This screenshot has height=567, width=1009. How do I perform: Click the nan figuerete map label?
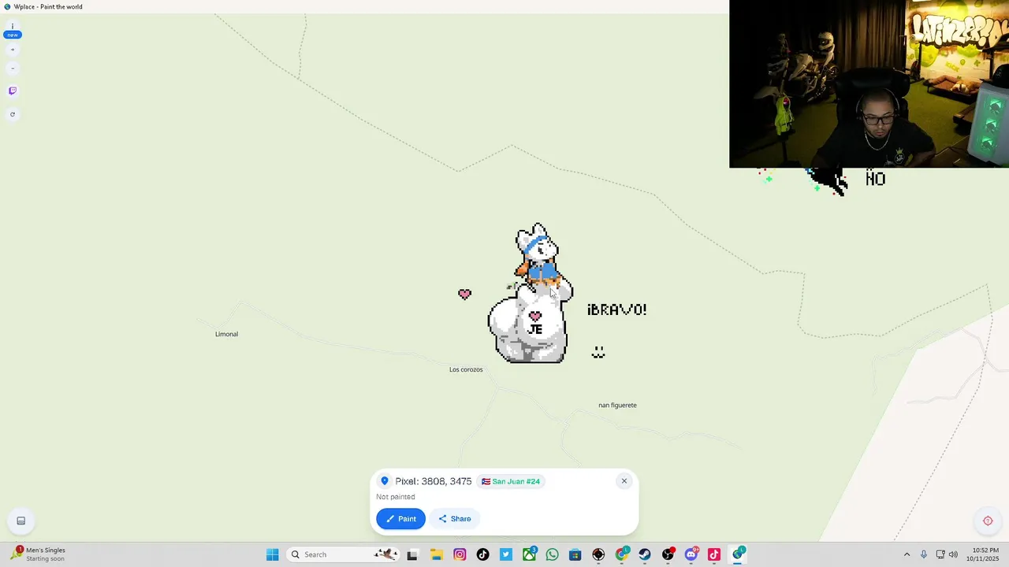[617, 405]
